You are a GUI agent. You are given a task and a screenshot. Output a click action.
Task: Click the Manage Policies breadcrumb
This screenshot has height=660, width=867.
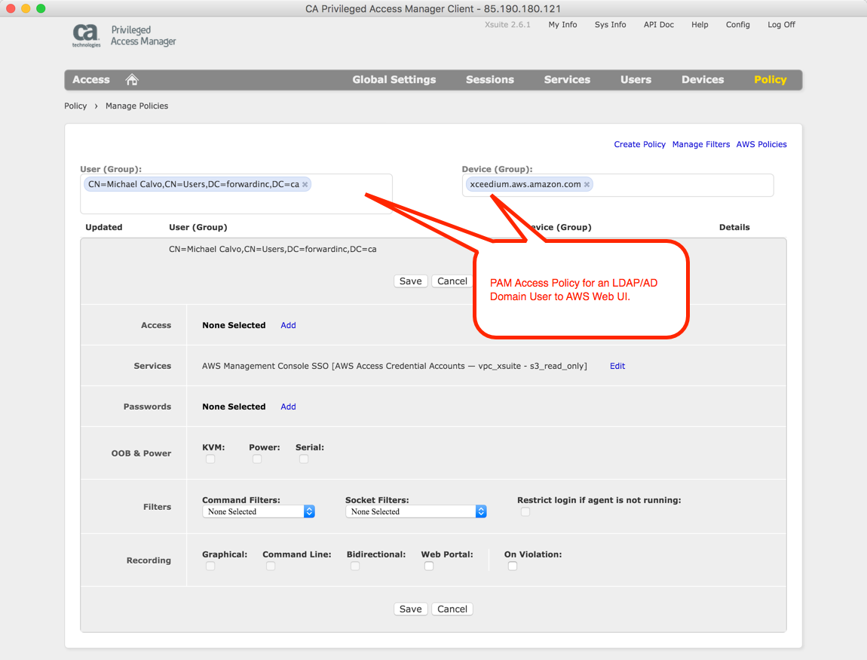(x=136, y=106)
